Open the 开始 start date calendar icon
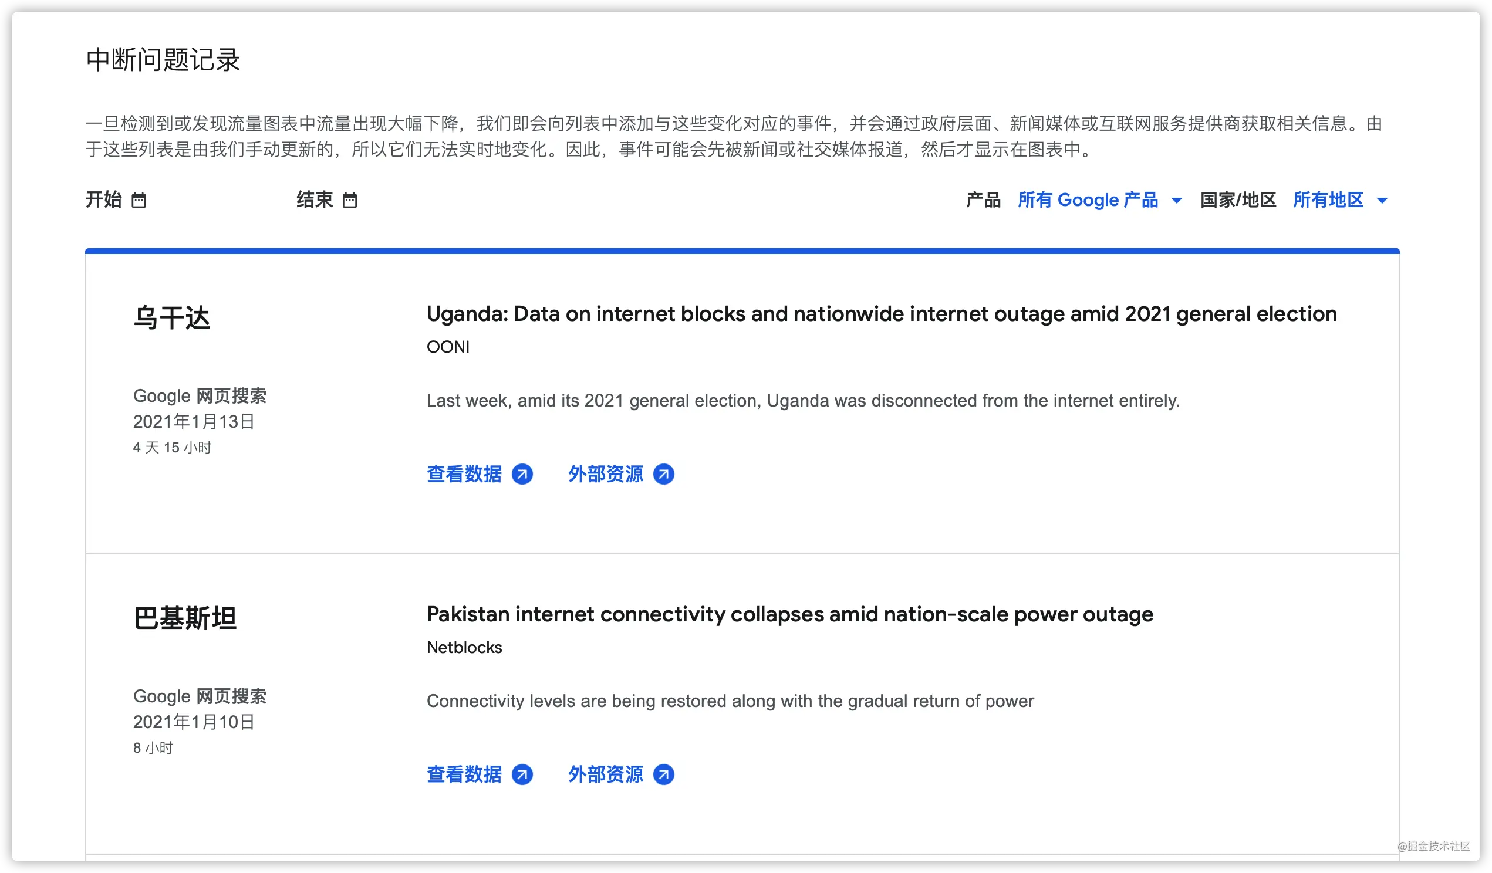This screenshot has width=1492, height=873. click(139, 201)
